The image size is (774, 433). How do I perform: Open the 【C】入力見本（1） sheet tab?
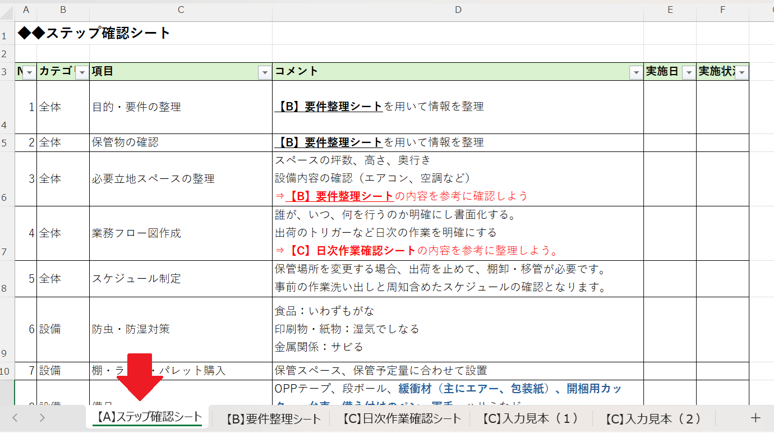(x=530, y=418)
